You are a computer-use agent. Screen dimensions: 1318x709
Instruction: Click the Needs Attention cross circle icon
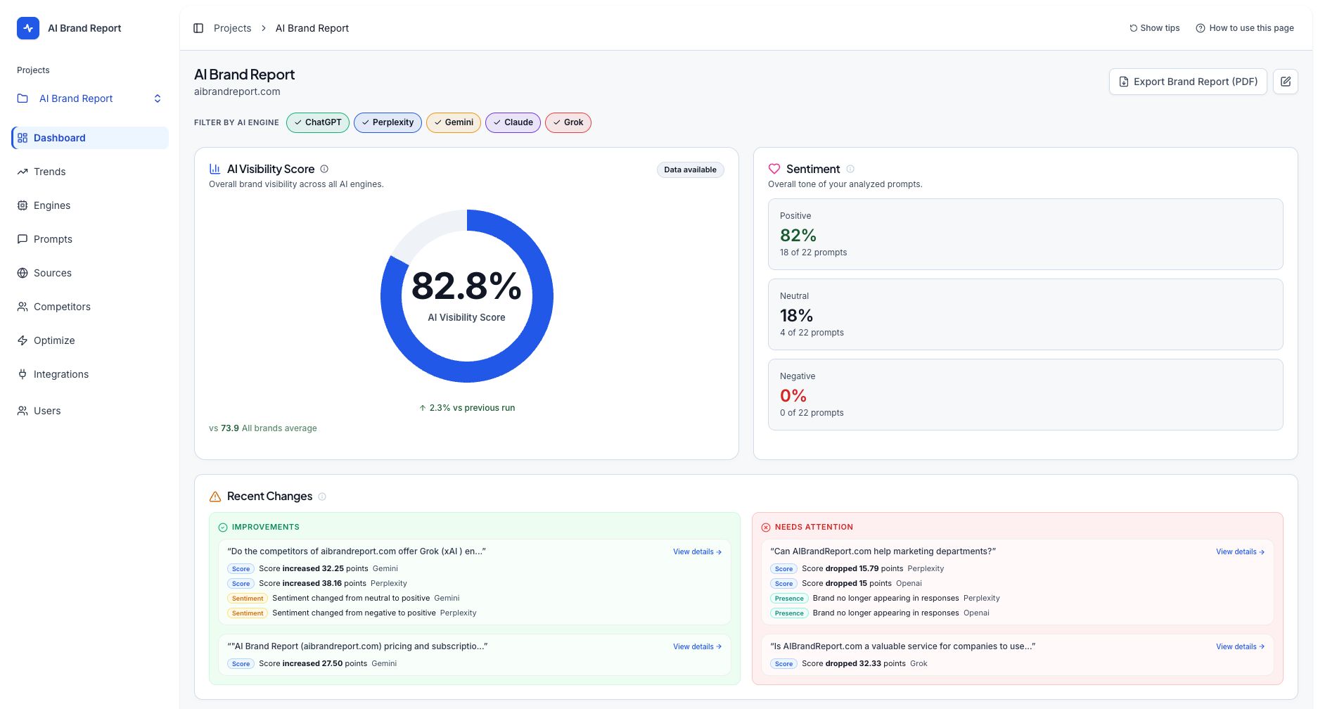point(766,528)
